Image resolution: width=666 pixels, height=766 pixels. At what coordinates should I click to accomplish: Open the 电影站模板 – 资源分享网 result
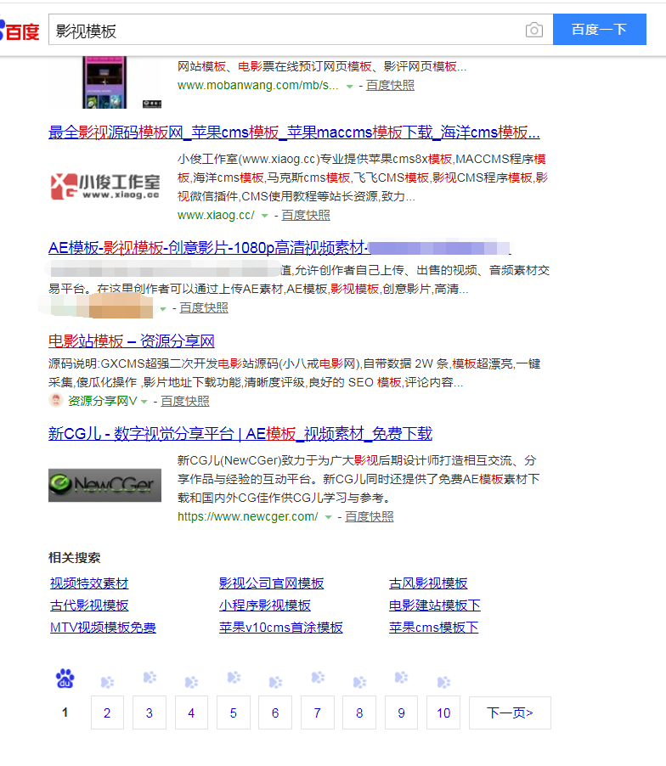coord(132,341)
